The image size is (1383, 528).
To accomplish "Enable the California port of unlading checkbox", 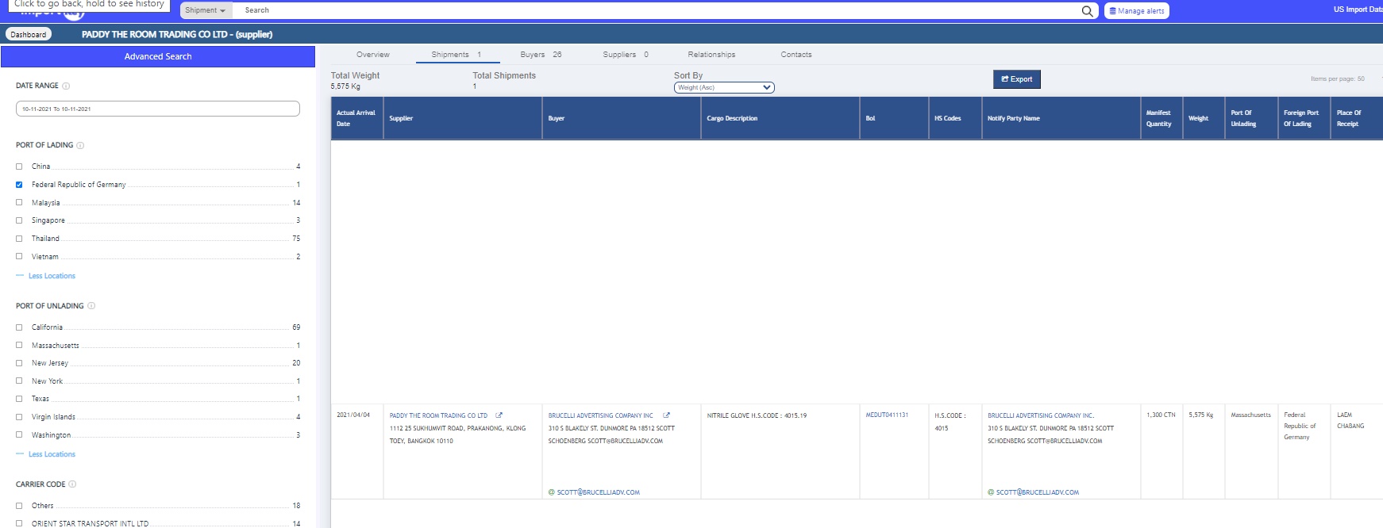I will [19, 327].
